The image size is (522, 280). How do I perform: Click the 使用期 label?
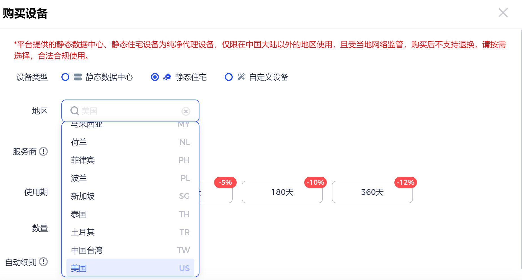pyautogui.click(x=36, y=192)
